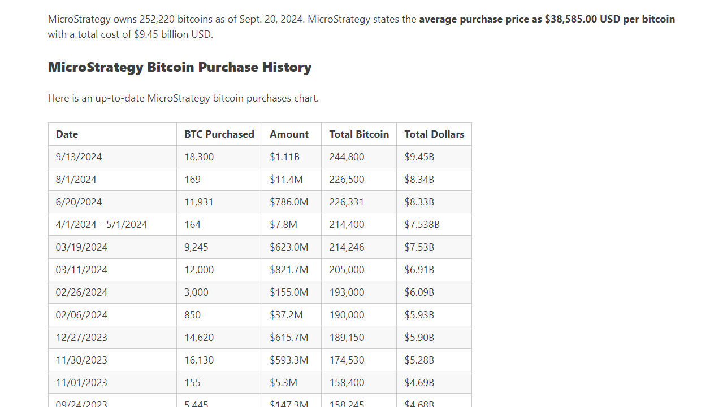Select the $5.93B total dollars cell
Image resolution: width=723 pixels, height=407 pixels.
pos(434,315)
